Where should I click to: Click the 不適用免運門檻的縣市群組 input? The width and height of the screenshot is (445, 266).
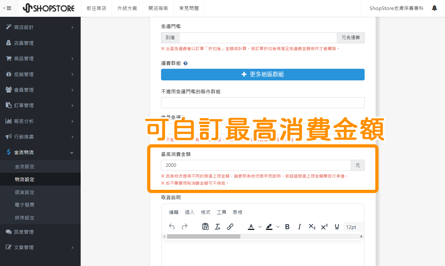click(263, 103)
